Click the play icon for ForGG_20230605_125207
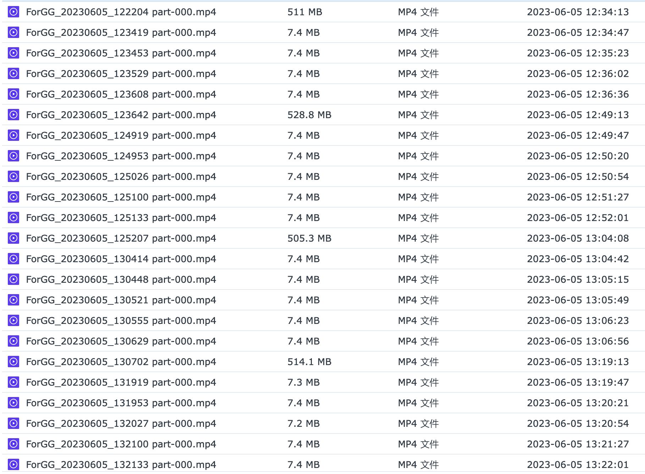The image size is (645, 474). (x=13, y=238)
